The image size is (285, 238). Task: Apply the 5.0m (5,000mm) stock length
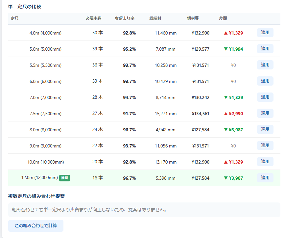[x=265, y=49]
